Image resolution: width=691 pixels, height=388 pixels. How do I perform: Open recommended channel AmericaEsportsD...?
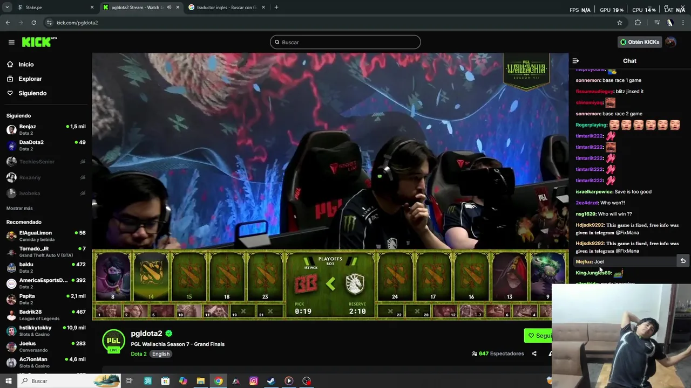tap(46, 283)
